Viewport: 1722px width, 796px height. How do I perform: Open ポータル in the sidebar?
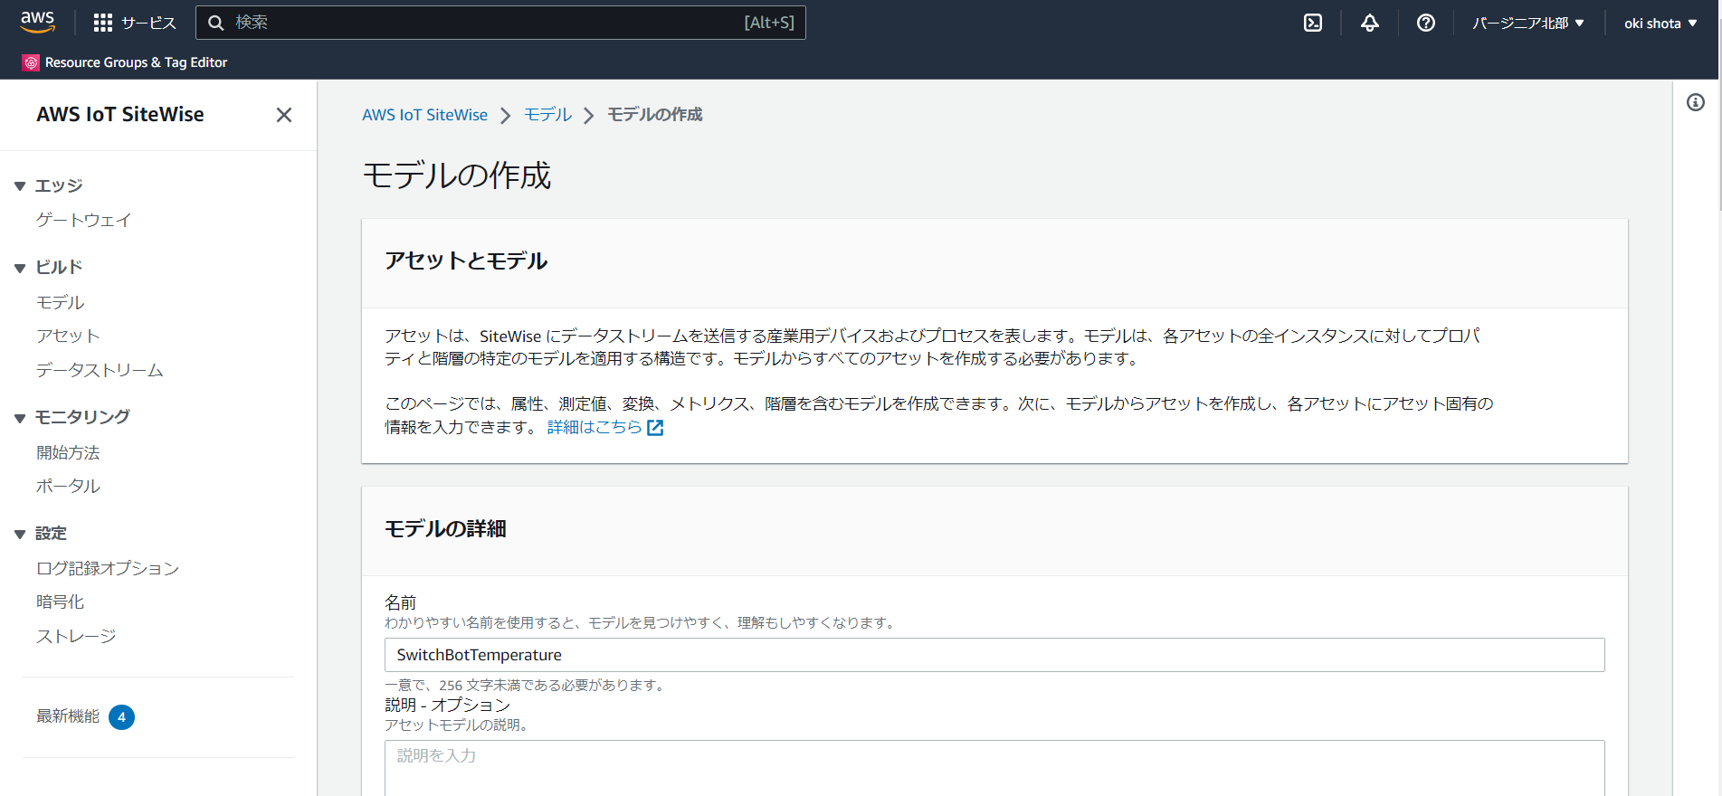pos(68,486)
